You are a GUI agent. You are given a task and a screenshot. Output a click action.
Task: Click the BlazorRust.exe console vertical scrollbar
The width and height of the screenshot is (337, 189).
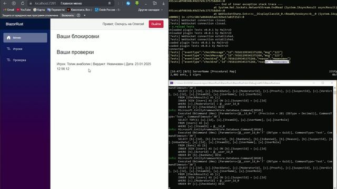coord(335,137)
